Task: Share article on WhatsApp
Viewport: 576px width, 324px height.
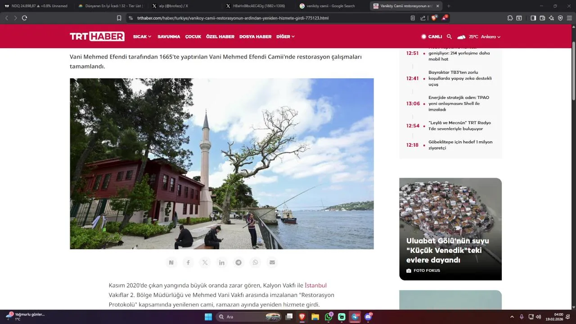Action: pyautogui.click(x=255, y=262)
